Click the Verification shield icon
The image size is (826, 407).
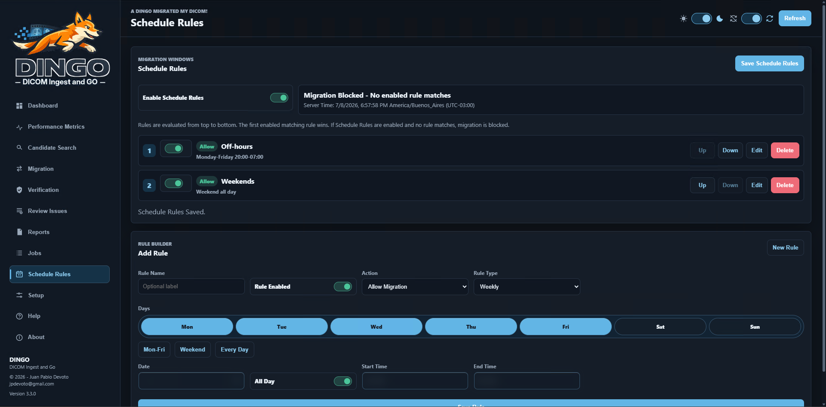(19, 190)
